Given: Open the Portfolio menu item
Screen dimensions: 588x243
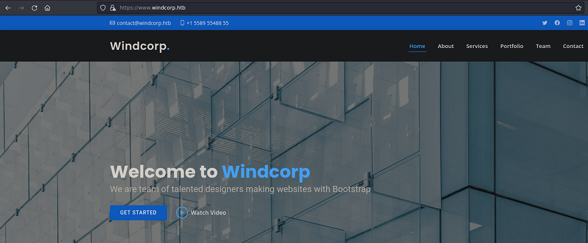Looking at the screenshot, I should (511, 46).
